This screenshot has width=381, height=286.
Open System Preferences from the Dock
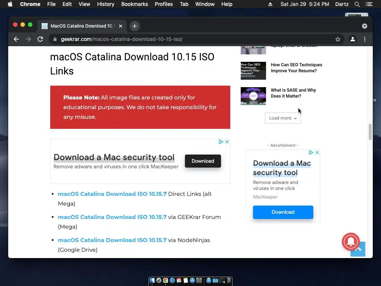199,280
